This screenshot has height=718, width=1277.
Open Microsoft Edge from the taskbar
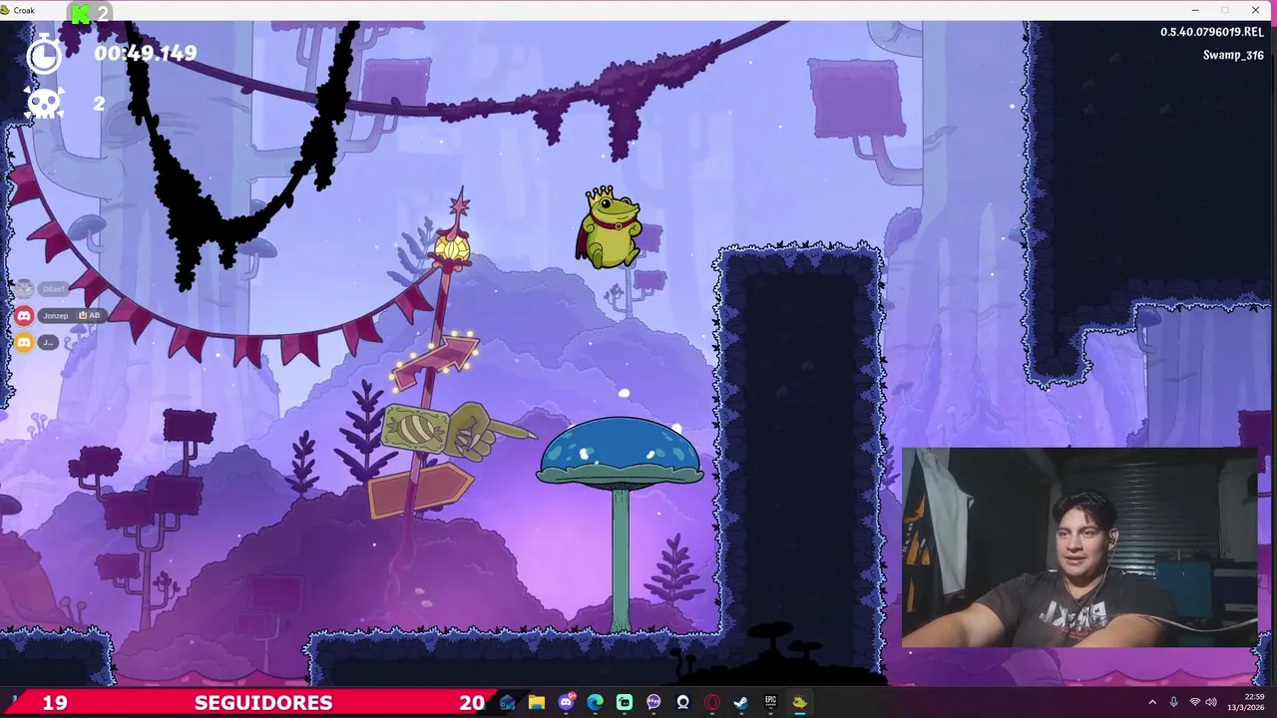[596, 702]
